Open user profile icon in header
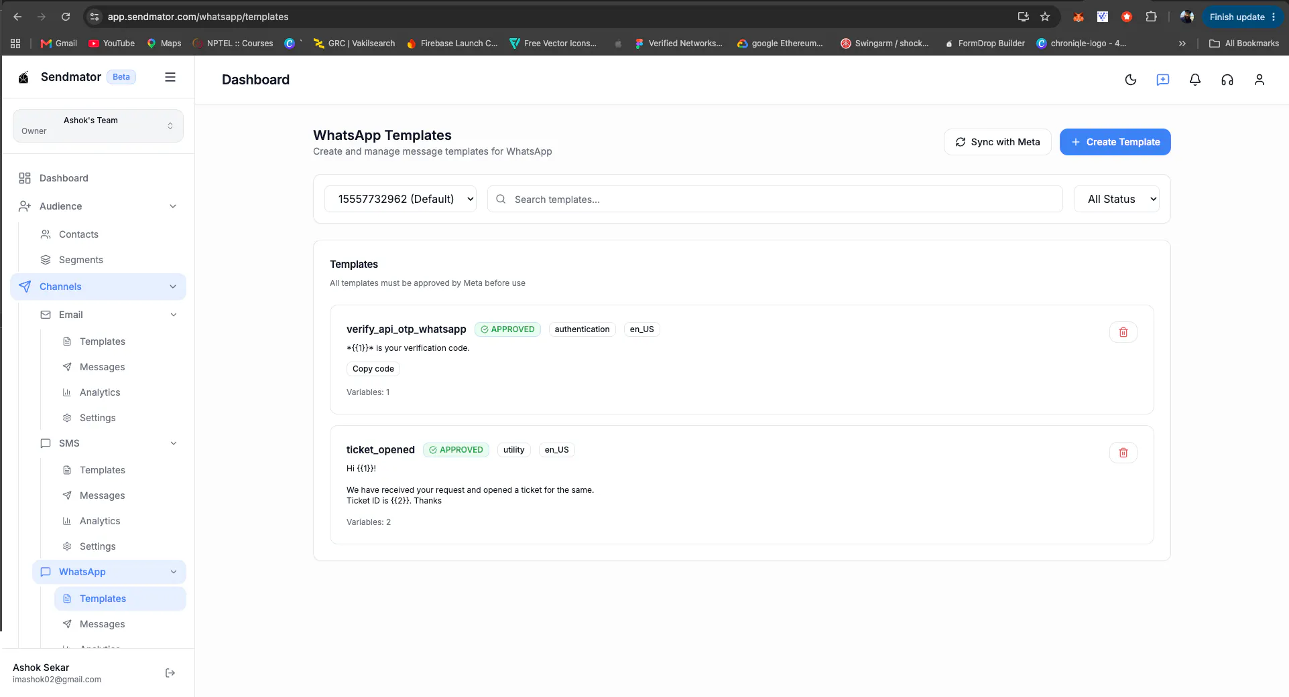1289x697 pixels. (x=1259, y=80)
